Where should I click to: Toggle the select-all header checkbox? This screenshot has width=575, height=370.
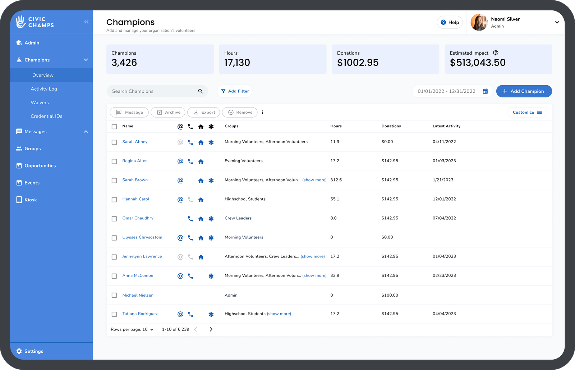tap(114, 127)
